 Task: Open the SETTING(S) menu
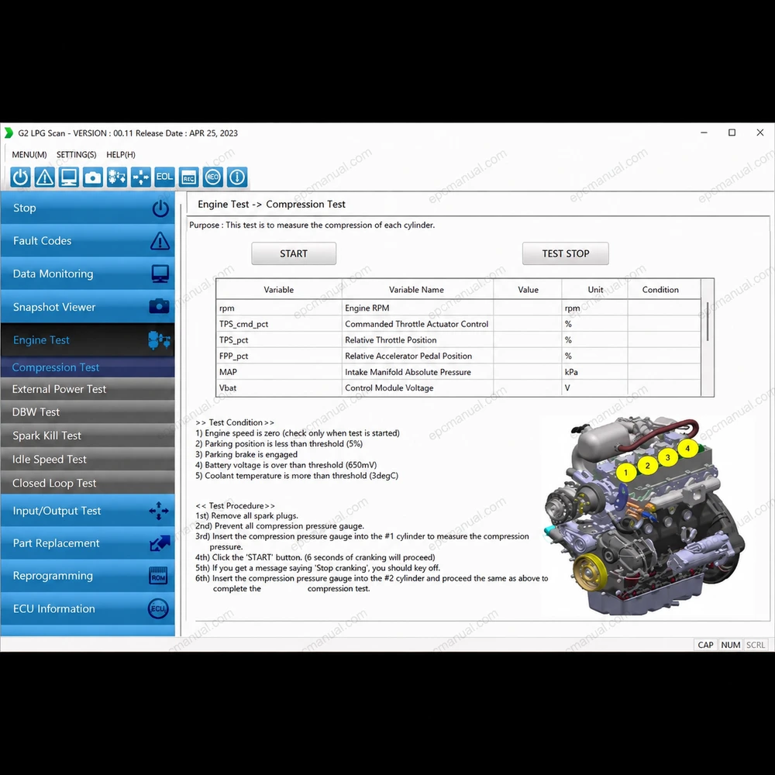coord(76,155)
